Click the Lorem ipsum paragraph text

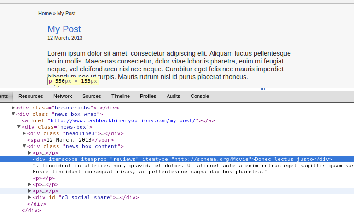coord(169,65)
